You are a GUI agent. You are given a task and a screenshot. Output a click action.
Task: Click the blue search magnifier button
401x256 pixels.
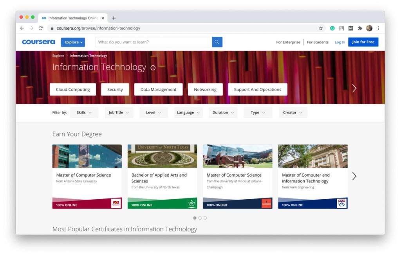(x=217, y=42)
